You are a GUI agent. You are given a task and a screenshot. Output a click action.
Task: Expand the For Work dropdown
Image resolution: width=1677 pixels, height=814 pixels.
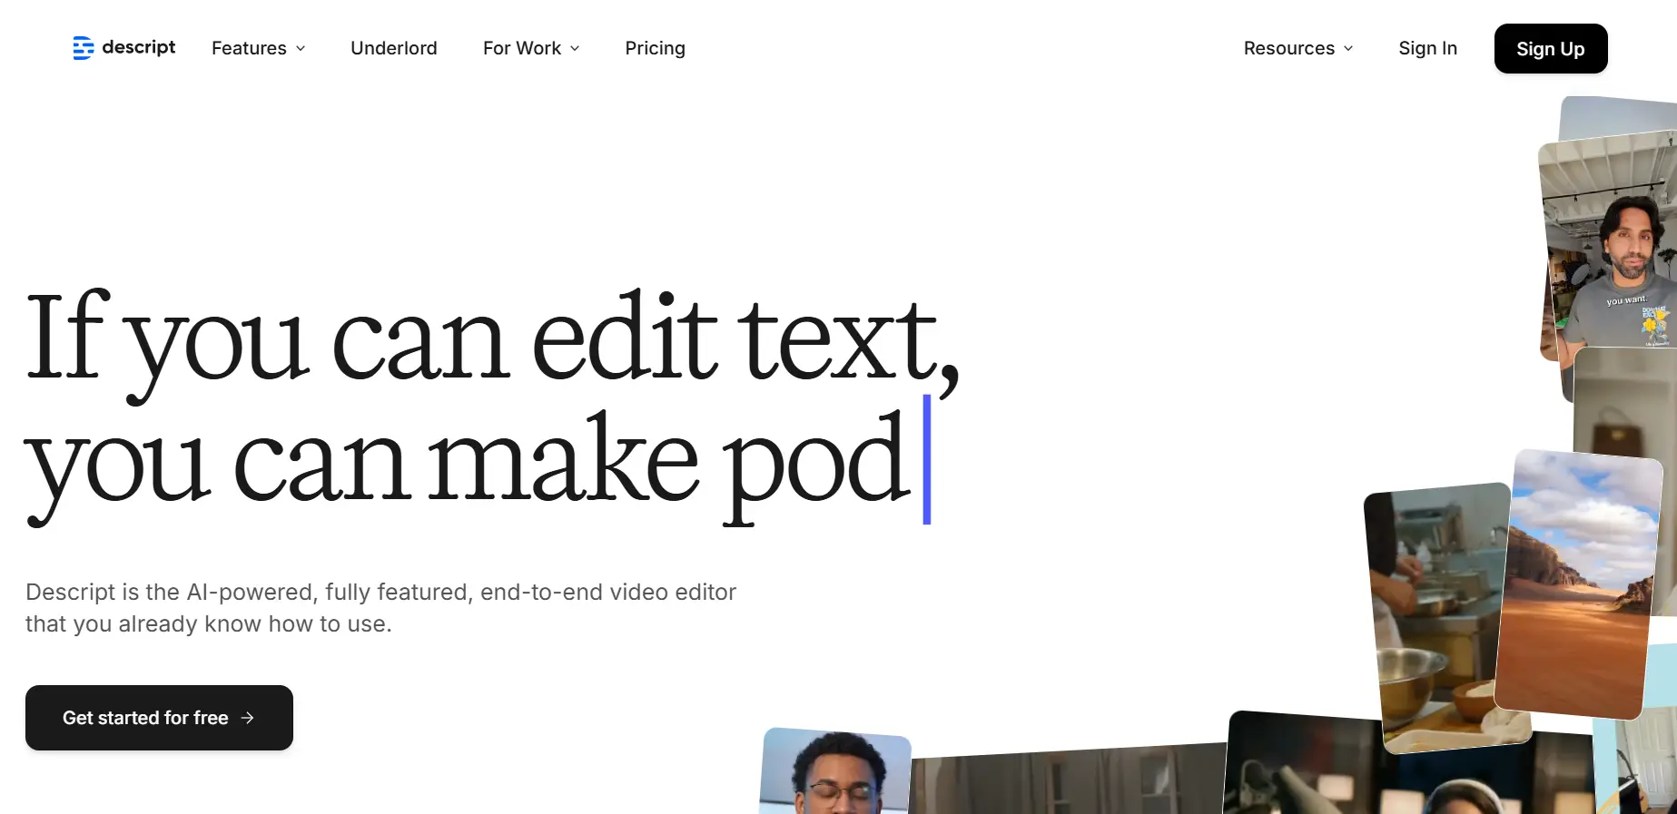(x=531, y=48)
